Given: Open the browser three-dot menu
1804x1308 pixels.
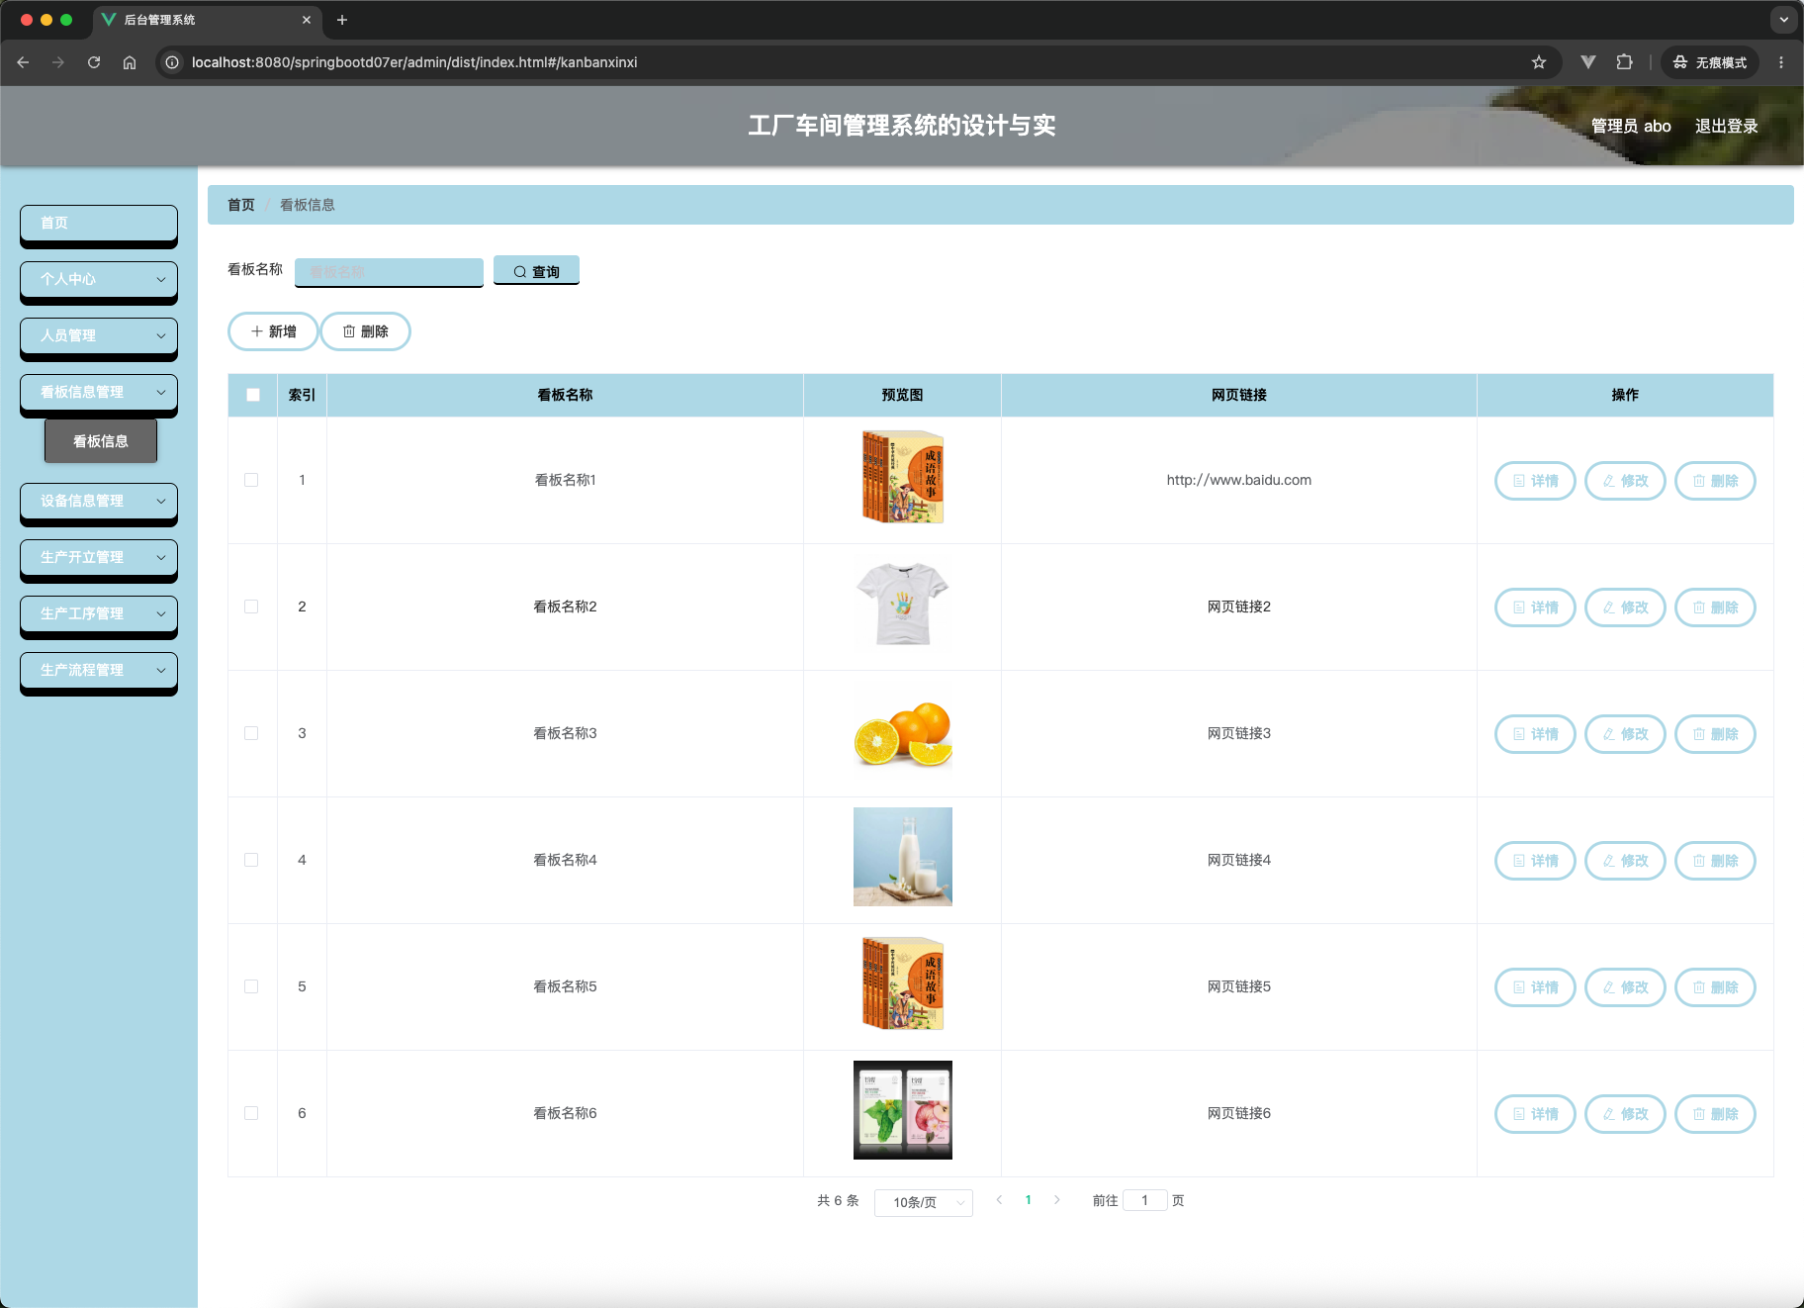Looking at the screenshot, I should click(1781, 62).
